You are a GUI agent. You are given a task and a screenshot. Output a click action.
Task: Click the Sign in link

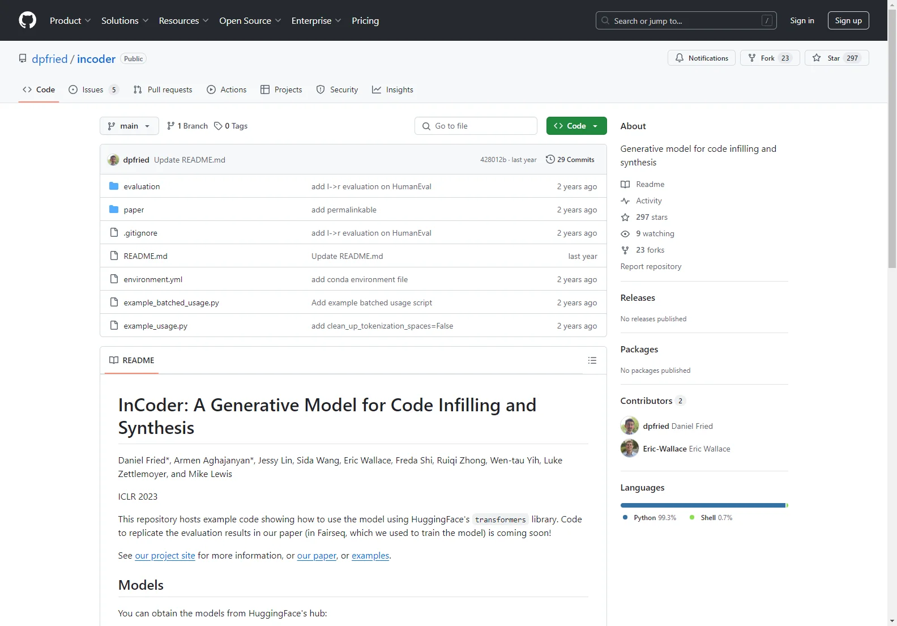coord(802,20)
